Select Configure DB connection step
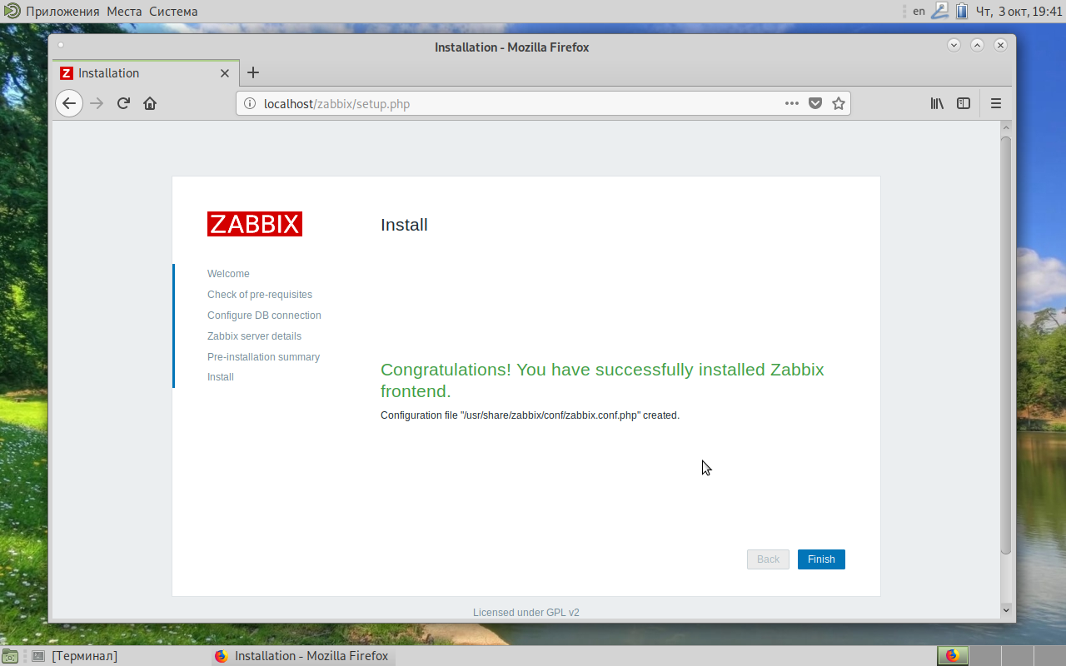The image size is (1066, 666). tap(264, 316)
